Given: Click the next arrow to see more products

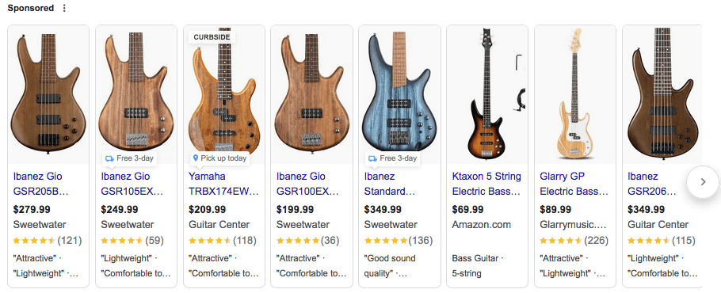Looking at the screenshot, I should [x=703, y=182].
